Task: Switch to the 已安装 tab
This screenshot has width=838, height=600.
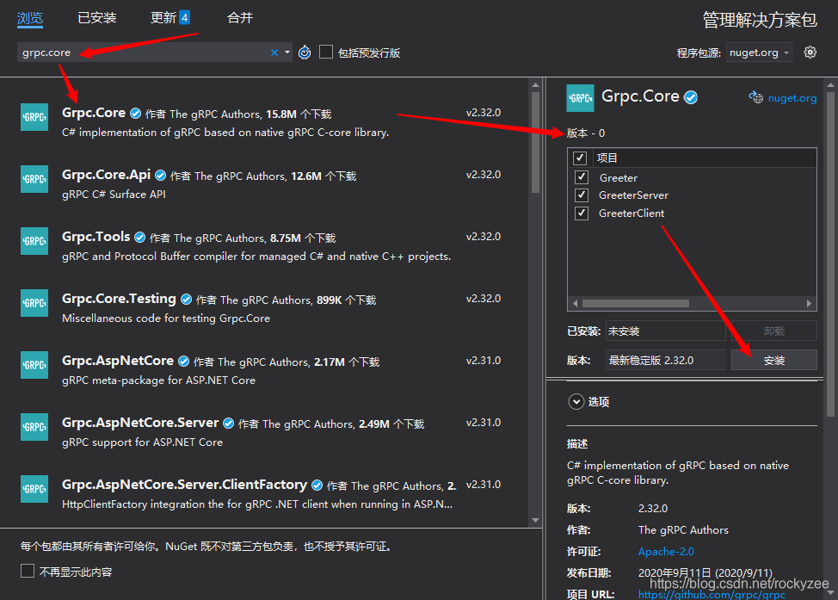Action: tap(96, 18)
